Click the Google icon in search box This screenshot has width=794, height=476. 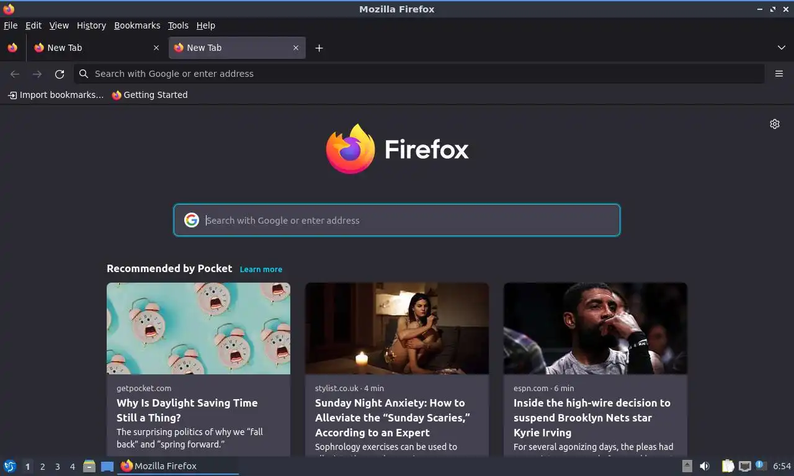pyautogui.click(x=191, y=220)
